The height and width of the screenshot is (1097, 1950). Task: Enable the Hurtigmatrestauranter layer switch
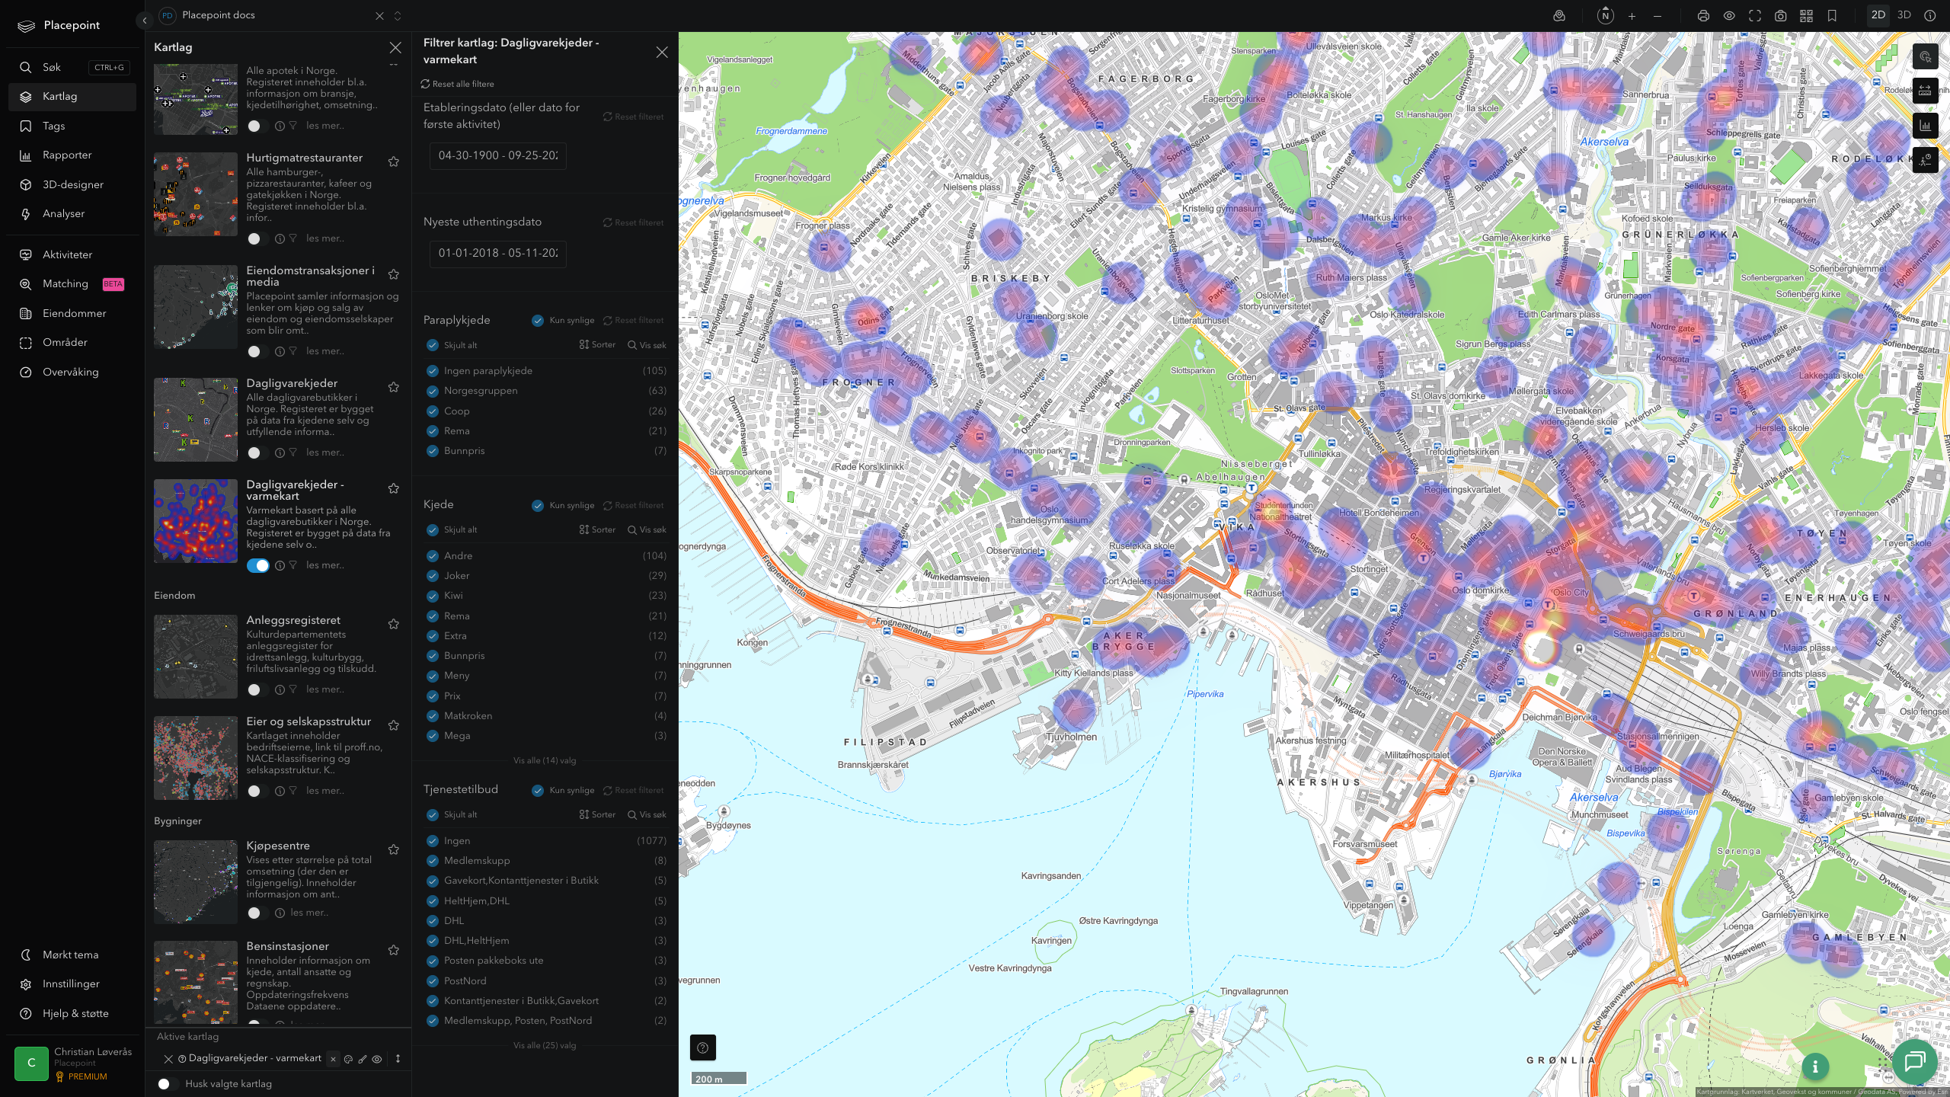tap(257, 238)
